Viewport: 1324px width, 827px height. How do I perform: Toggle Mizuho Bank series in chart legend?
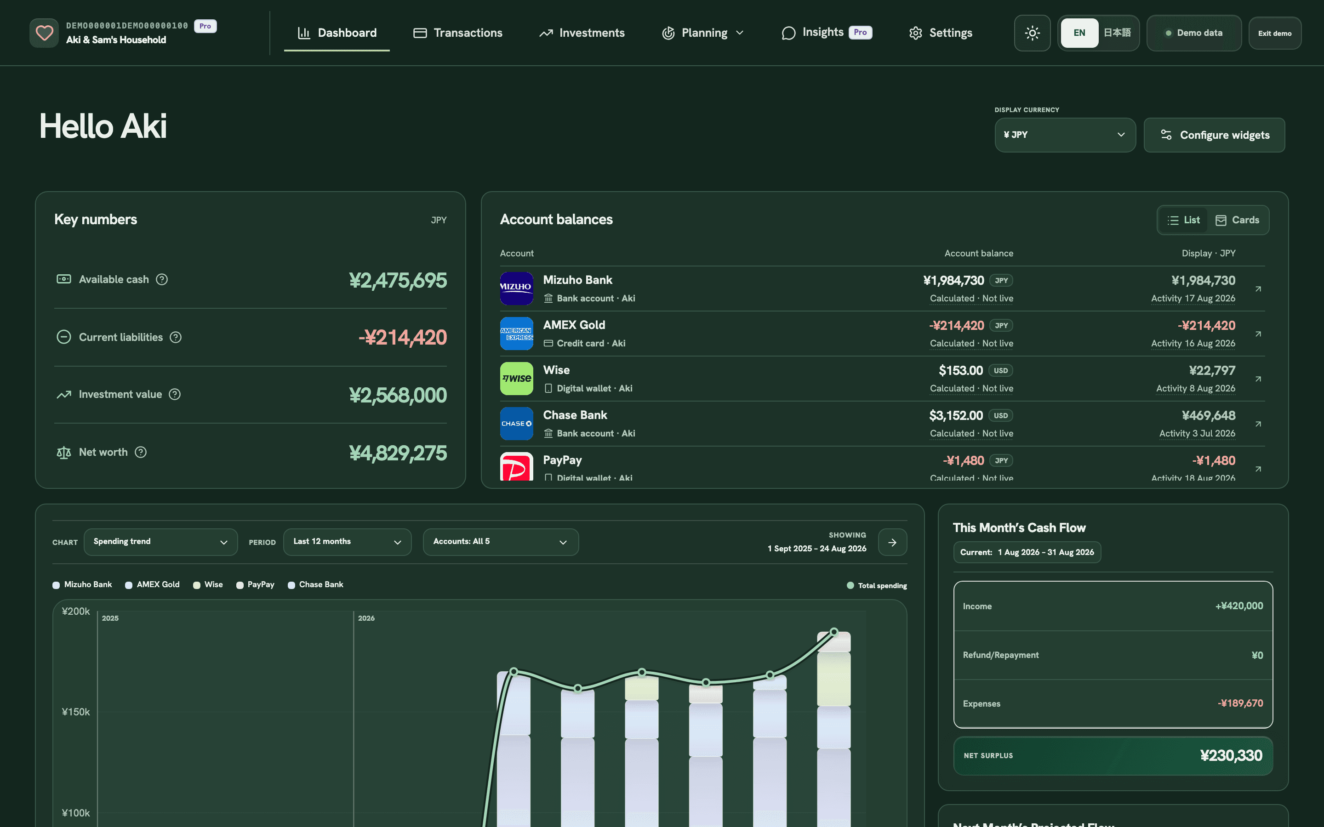pos(82,585)
